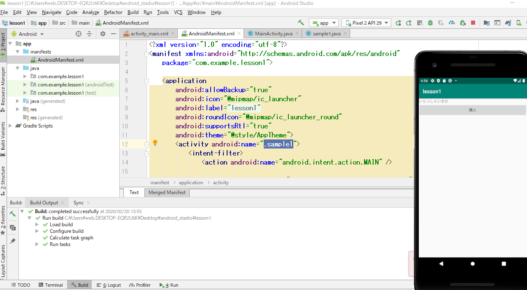Select AndroidManifest.xml in the project tree

(x=60, y=60)
